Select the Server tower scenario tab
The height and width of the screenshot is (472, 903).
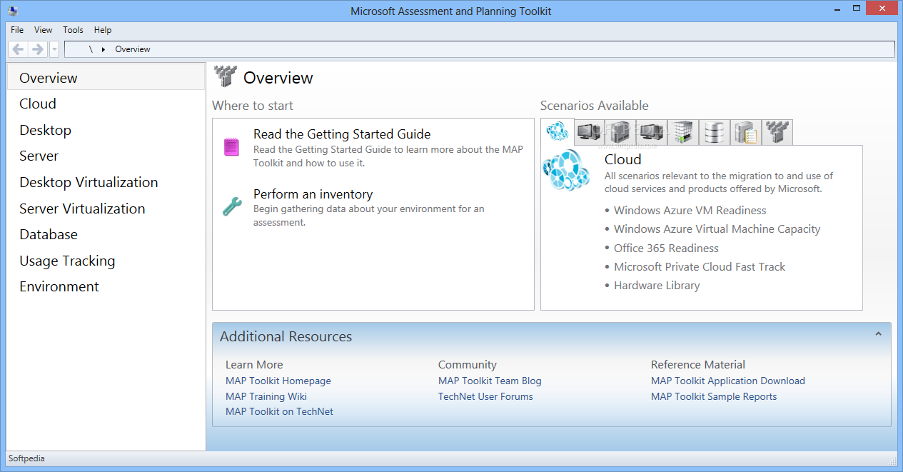620,132
